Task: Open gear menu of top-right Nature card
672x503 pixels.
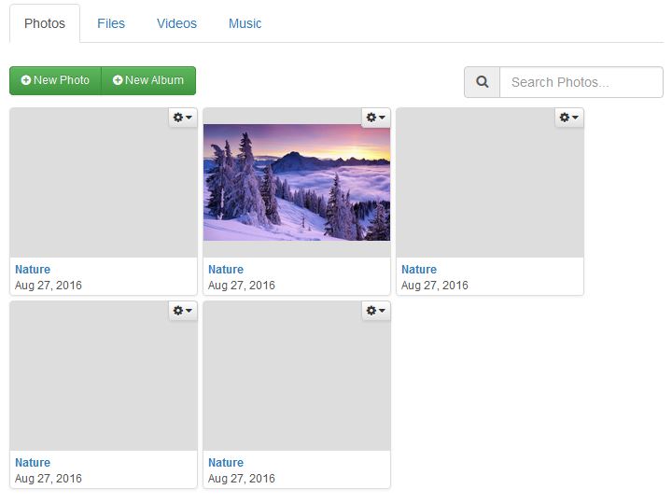Action: (x=569, y=117)
